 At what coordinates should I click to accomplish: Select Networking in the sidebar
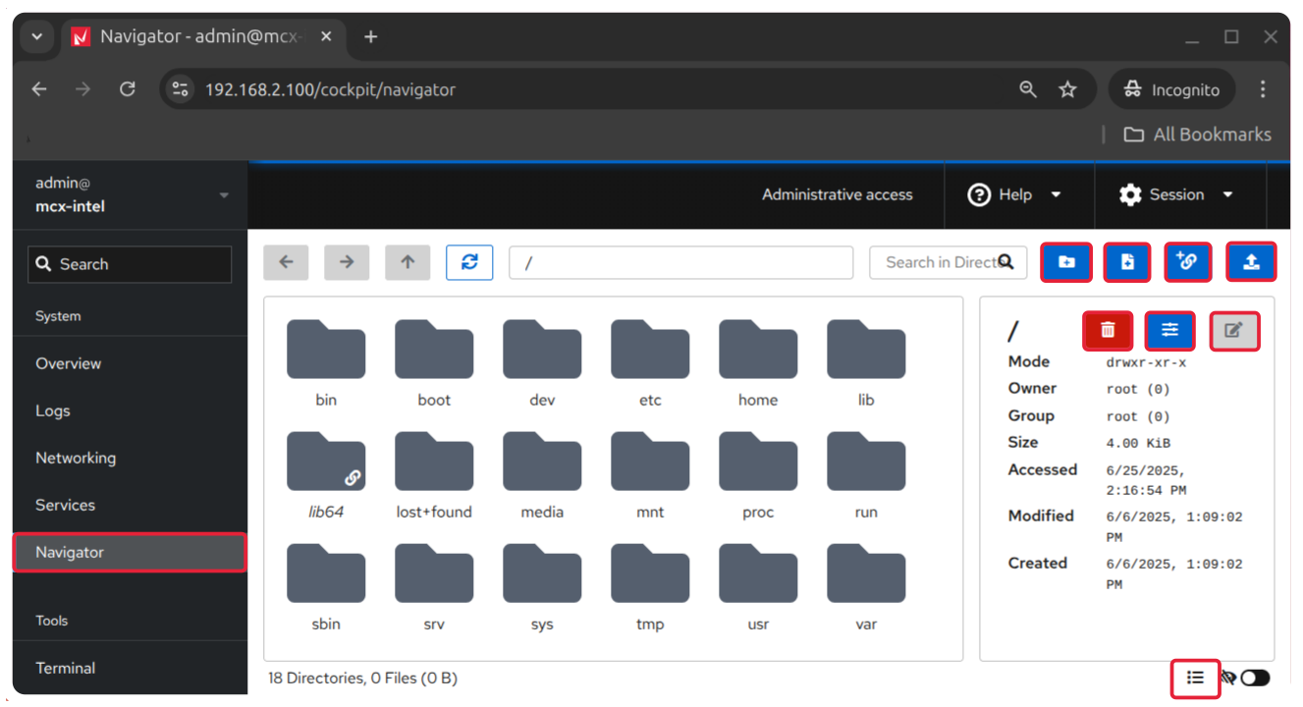point(76,458)
